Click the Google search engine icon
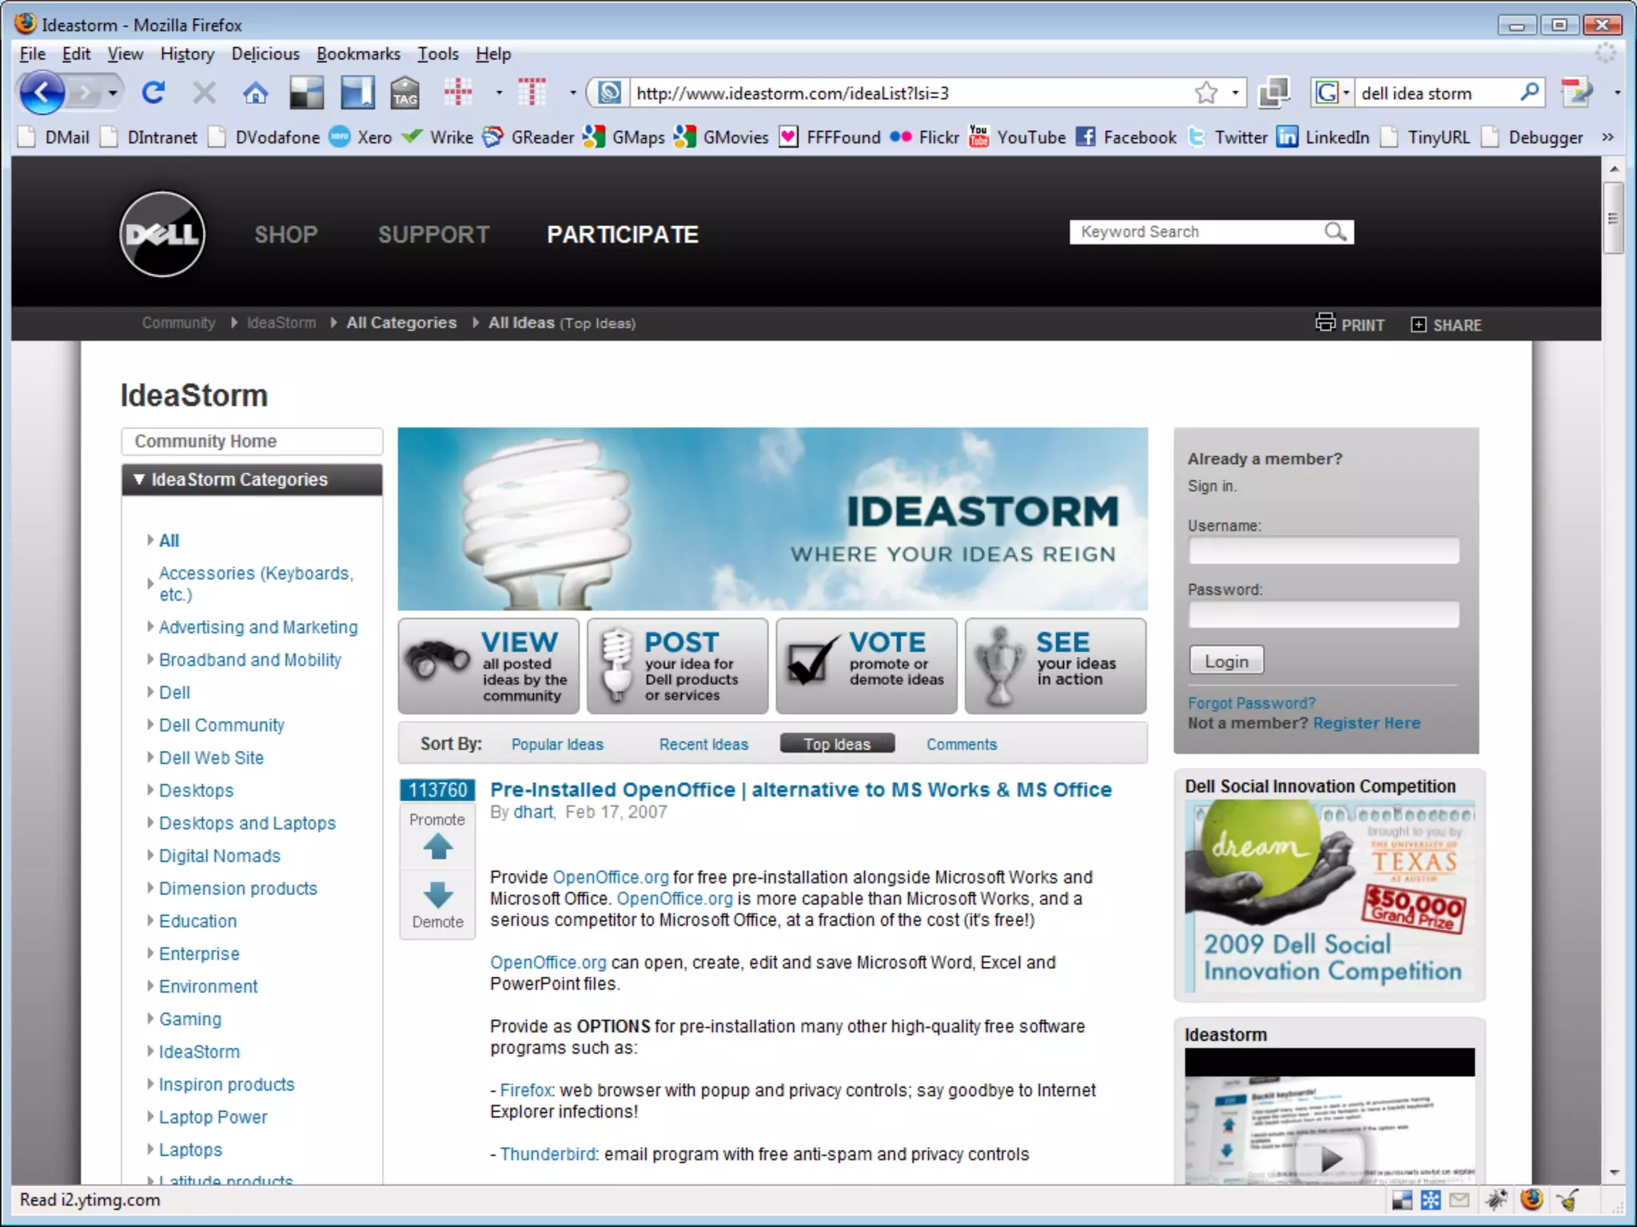This screenshot has width=1637, height=1227. [1326, 93]
